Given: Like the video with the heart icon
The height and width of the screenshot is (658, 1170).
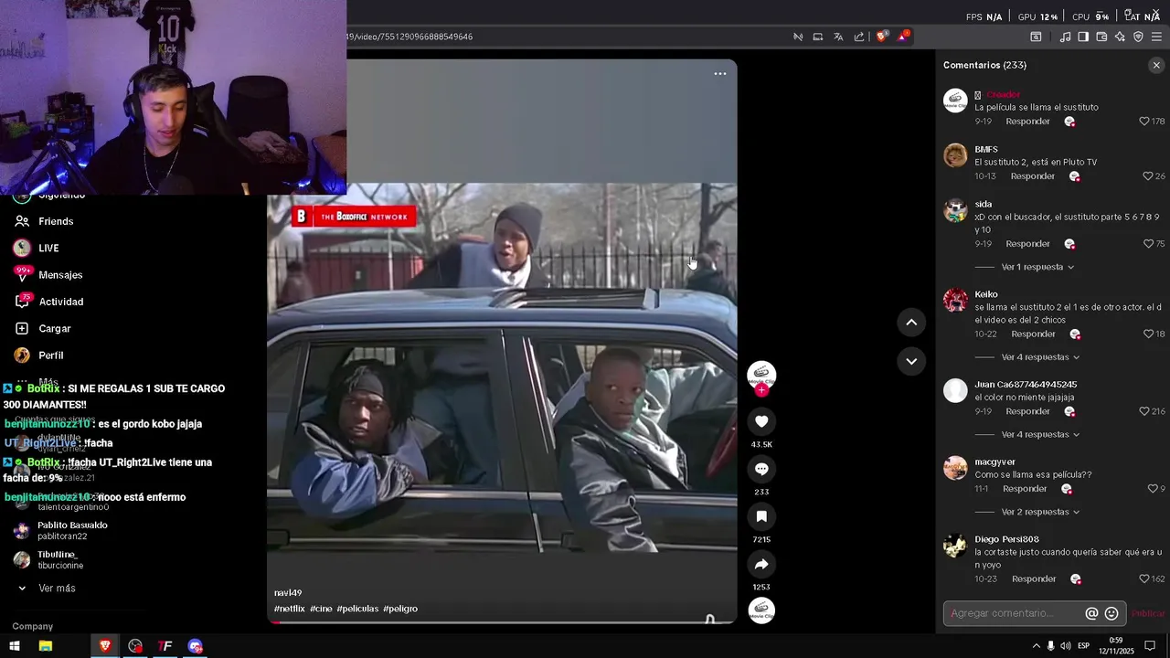Looking at the screenshot, I should [x=761, y=421].
